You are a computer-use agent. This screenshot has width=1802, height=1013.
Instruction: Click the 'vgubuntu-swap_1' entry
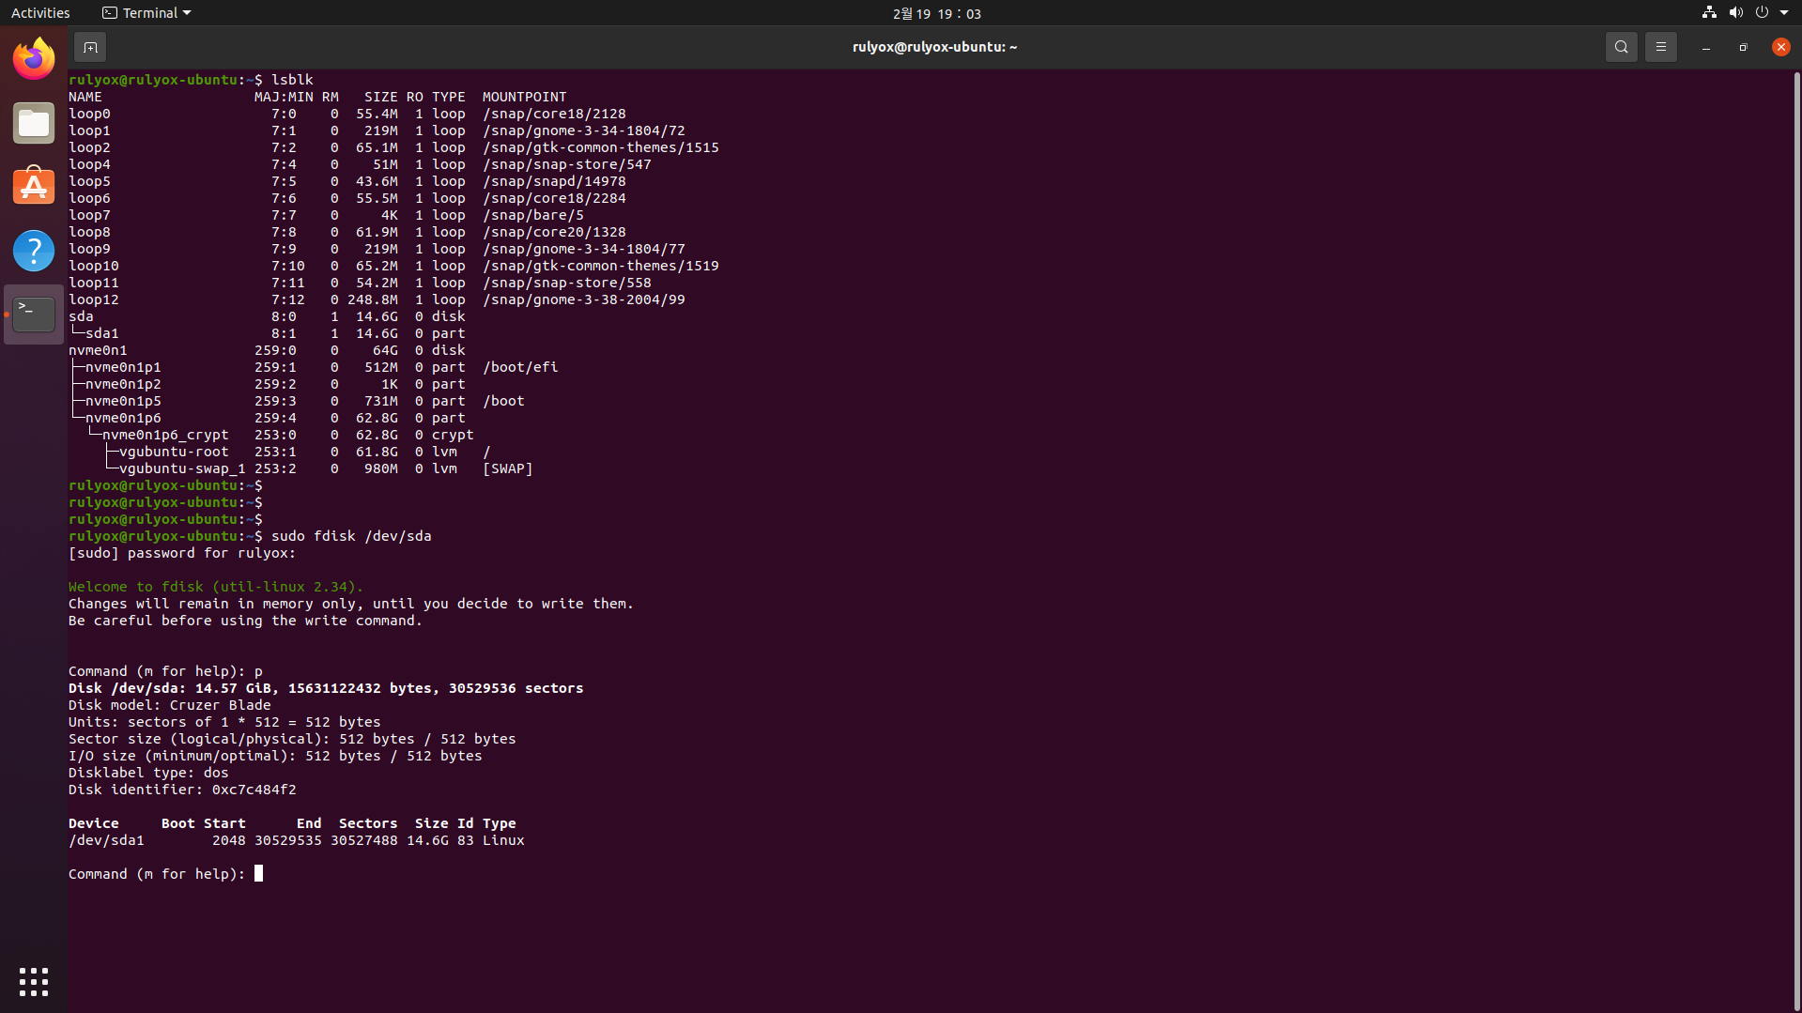pos(182,468)
